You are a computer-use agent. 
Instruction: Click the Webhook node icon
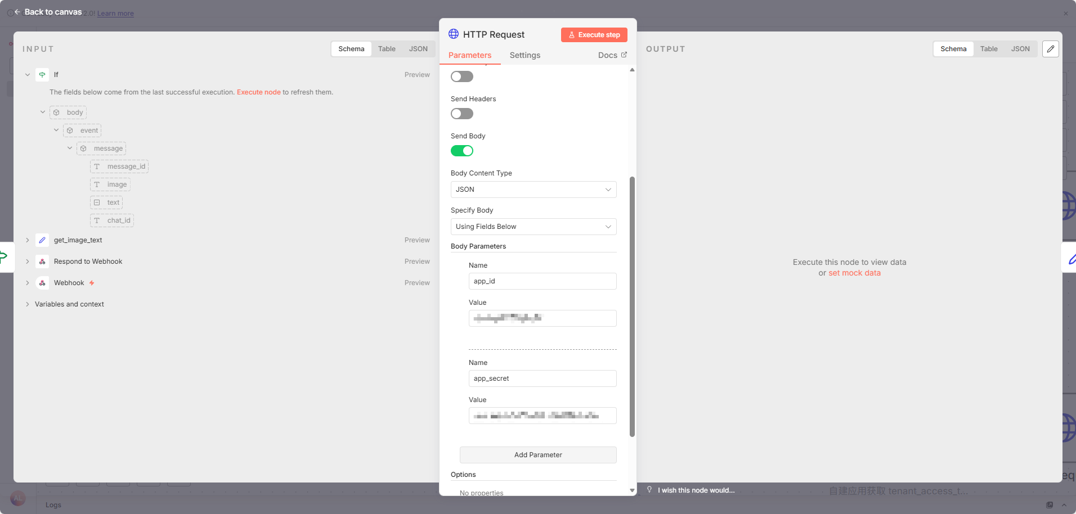click(42, 283)
